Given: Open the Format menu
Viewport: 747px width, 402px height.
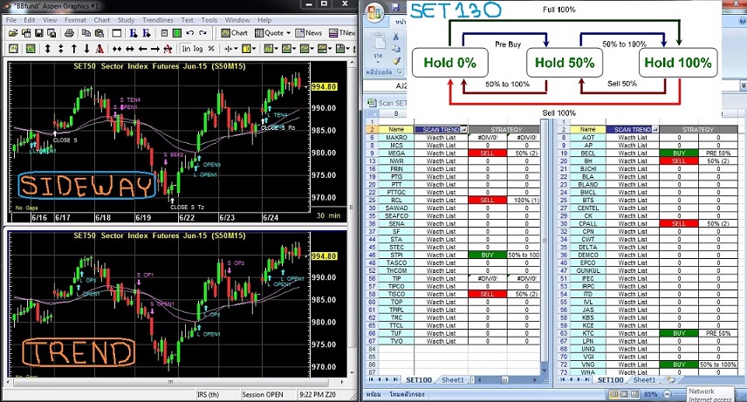Looking at the screenshot, I should pyautogui.click(x=75, y=20).
